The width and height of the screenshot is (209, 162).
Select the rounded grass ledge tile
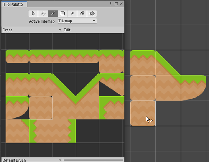[x=17, y=108]
